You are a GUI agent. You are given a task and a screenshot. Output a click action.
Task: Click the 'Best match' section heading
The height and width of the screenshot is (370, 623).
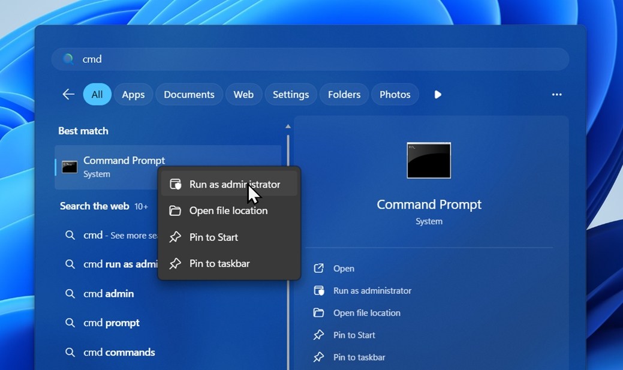(83, 131)
